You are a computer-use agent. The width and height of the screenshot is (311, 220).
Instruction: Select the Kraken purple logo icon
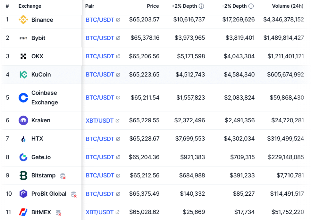[23, 120]
